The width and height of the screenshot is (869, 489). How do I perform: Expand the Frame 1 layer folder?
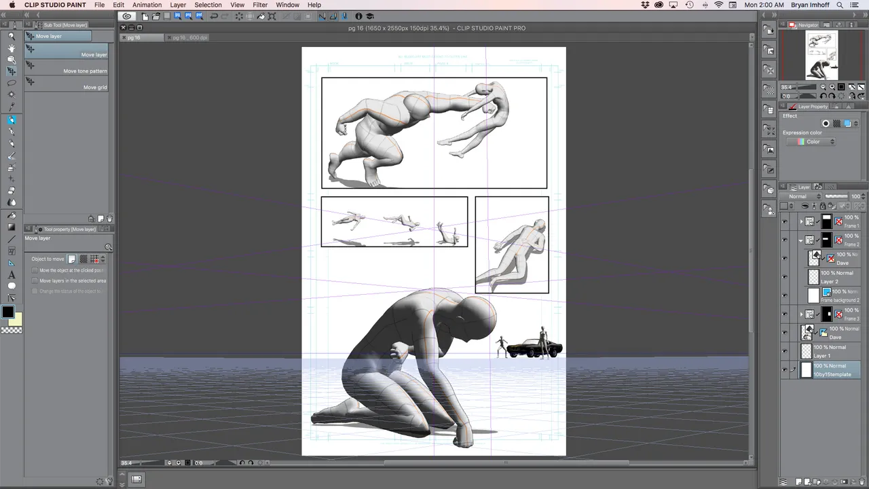coord(801,221)
